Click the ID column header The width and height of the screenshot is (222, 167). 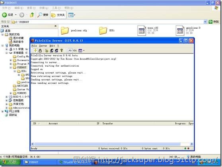39,124
